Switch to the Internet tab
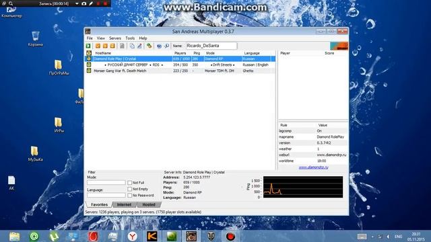 (124, 204)
